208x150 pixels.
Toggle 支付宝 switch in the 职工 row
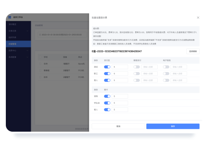107,74
